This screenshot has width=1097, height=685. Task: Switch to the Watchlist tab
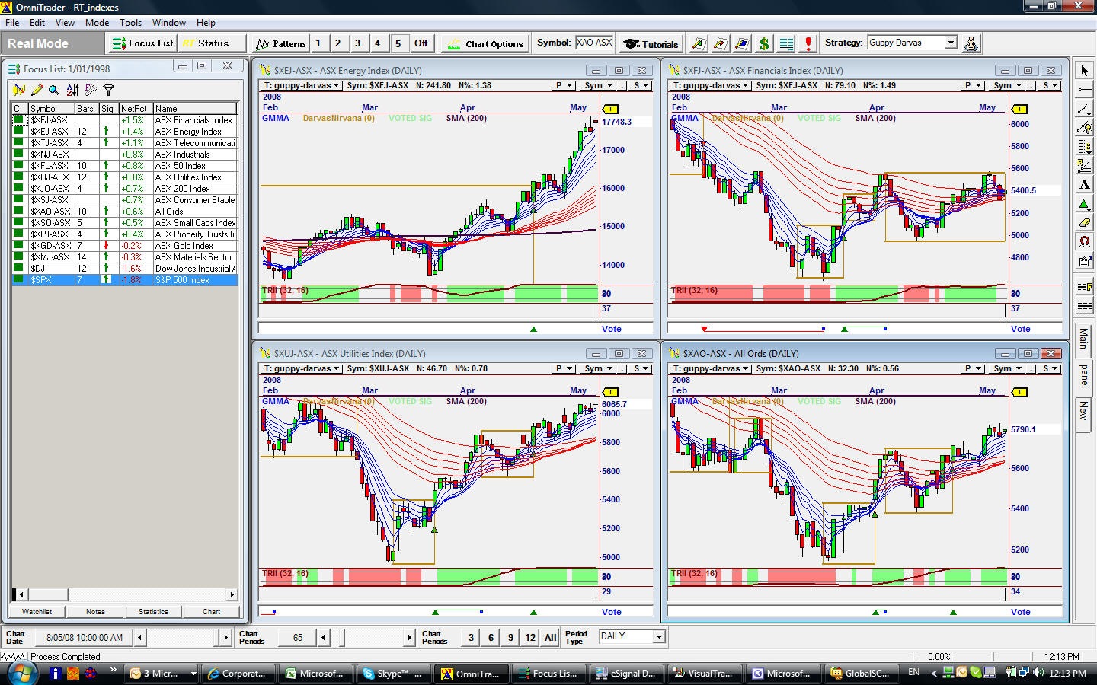point(37,611)
